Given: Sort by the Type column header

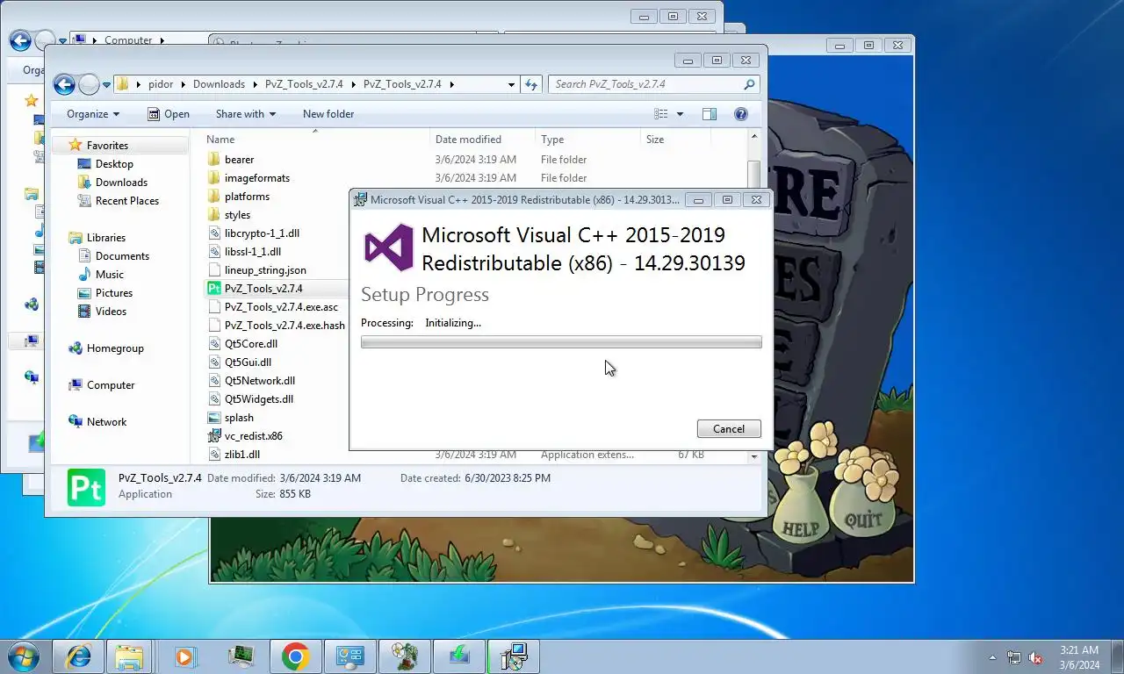Looking at the screenshot, I should click(x=552, y=140).
